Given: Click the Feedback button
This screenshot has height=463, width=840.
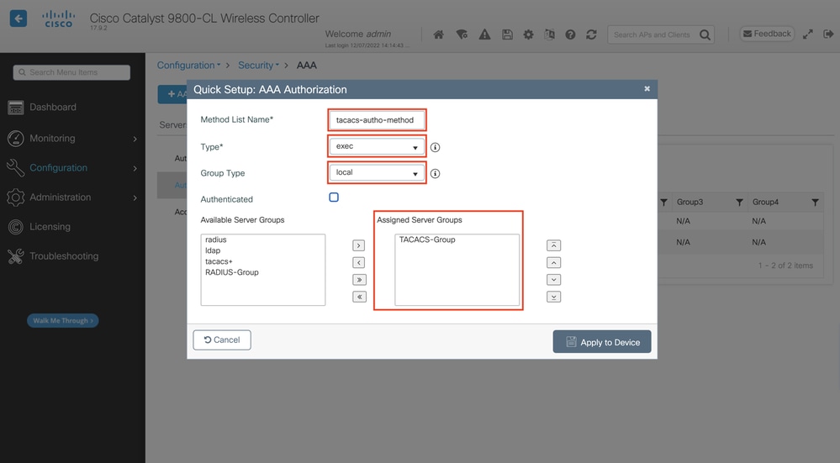Looking at the screenshot, I should (767, 34).
